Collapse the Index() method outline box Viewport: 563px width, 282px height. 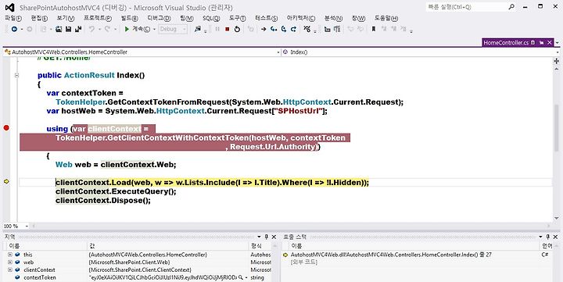point(16,75)
